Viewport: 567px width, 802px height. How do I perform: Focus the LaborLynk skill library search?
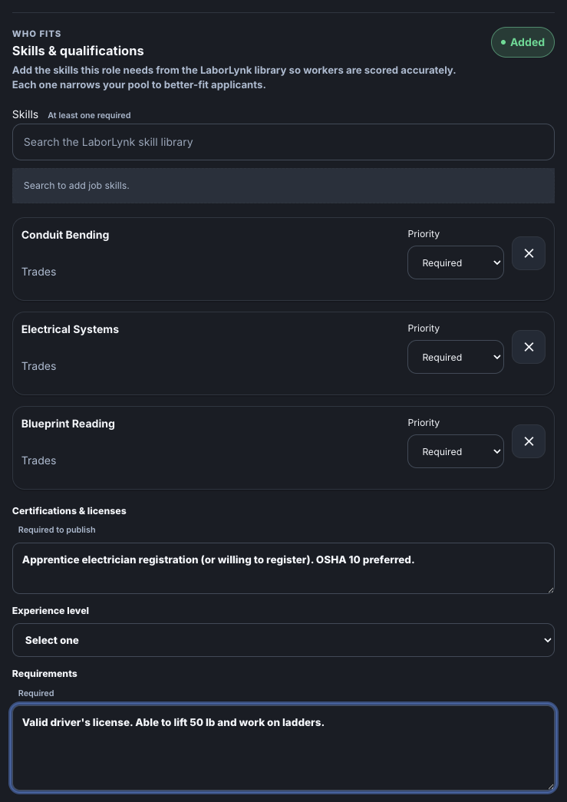pyautogui.click(x=283, y=142)
